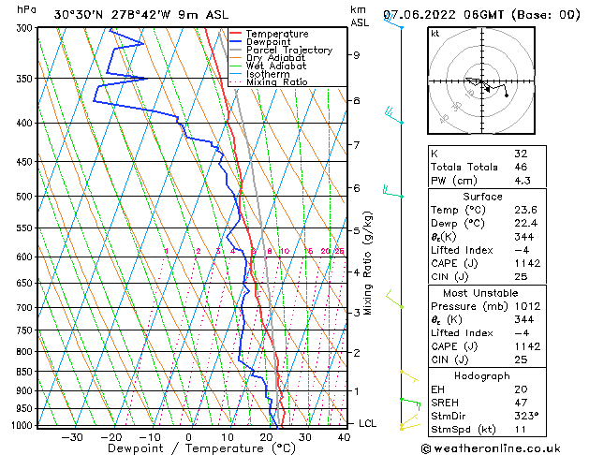Click Lifted Index row under Most Unstable
Image resolution: width=589 pixels, height=455 pixels.
tap(487, 333)
